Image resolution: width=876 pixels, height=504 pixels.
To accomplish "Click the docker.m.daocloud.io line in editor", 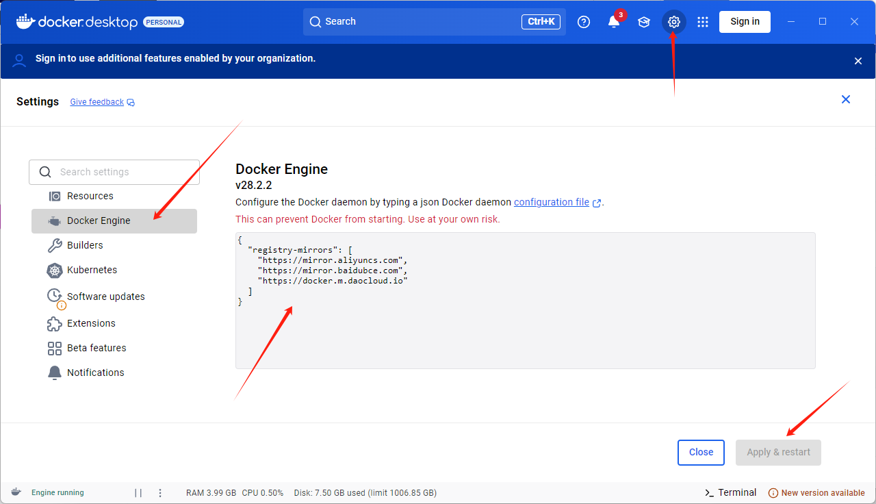I will click(333, 281).
